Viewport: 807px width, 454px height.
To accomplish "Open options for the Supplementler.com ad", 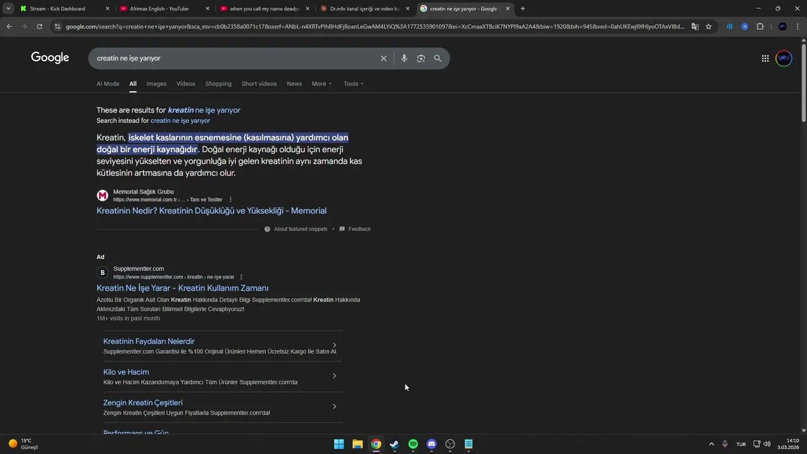I will [241, 277].
